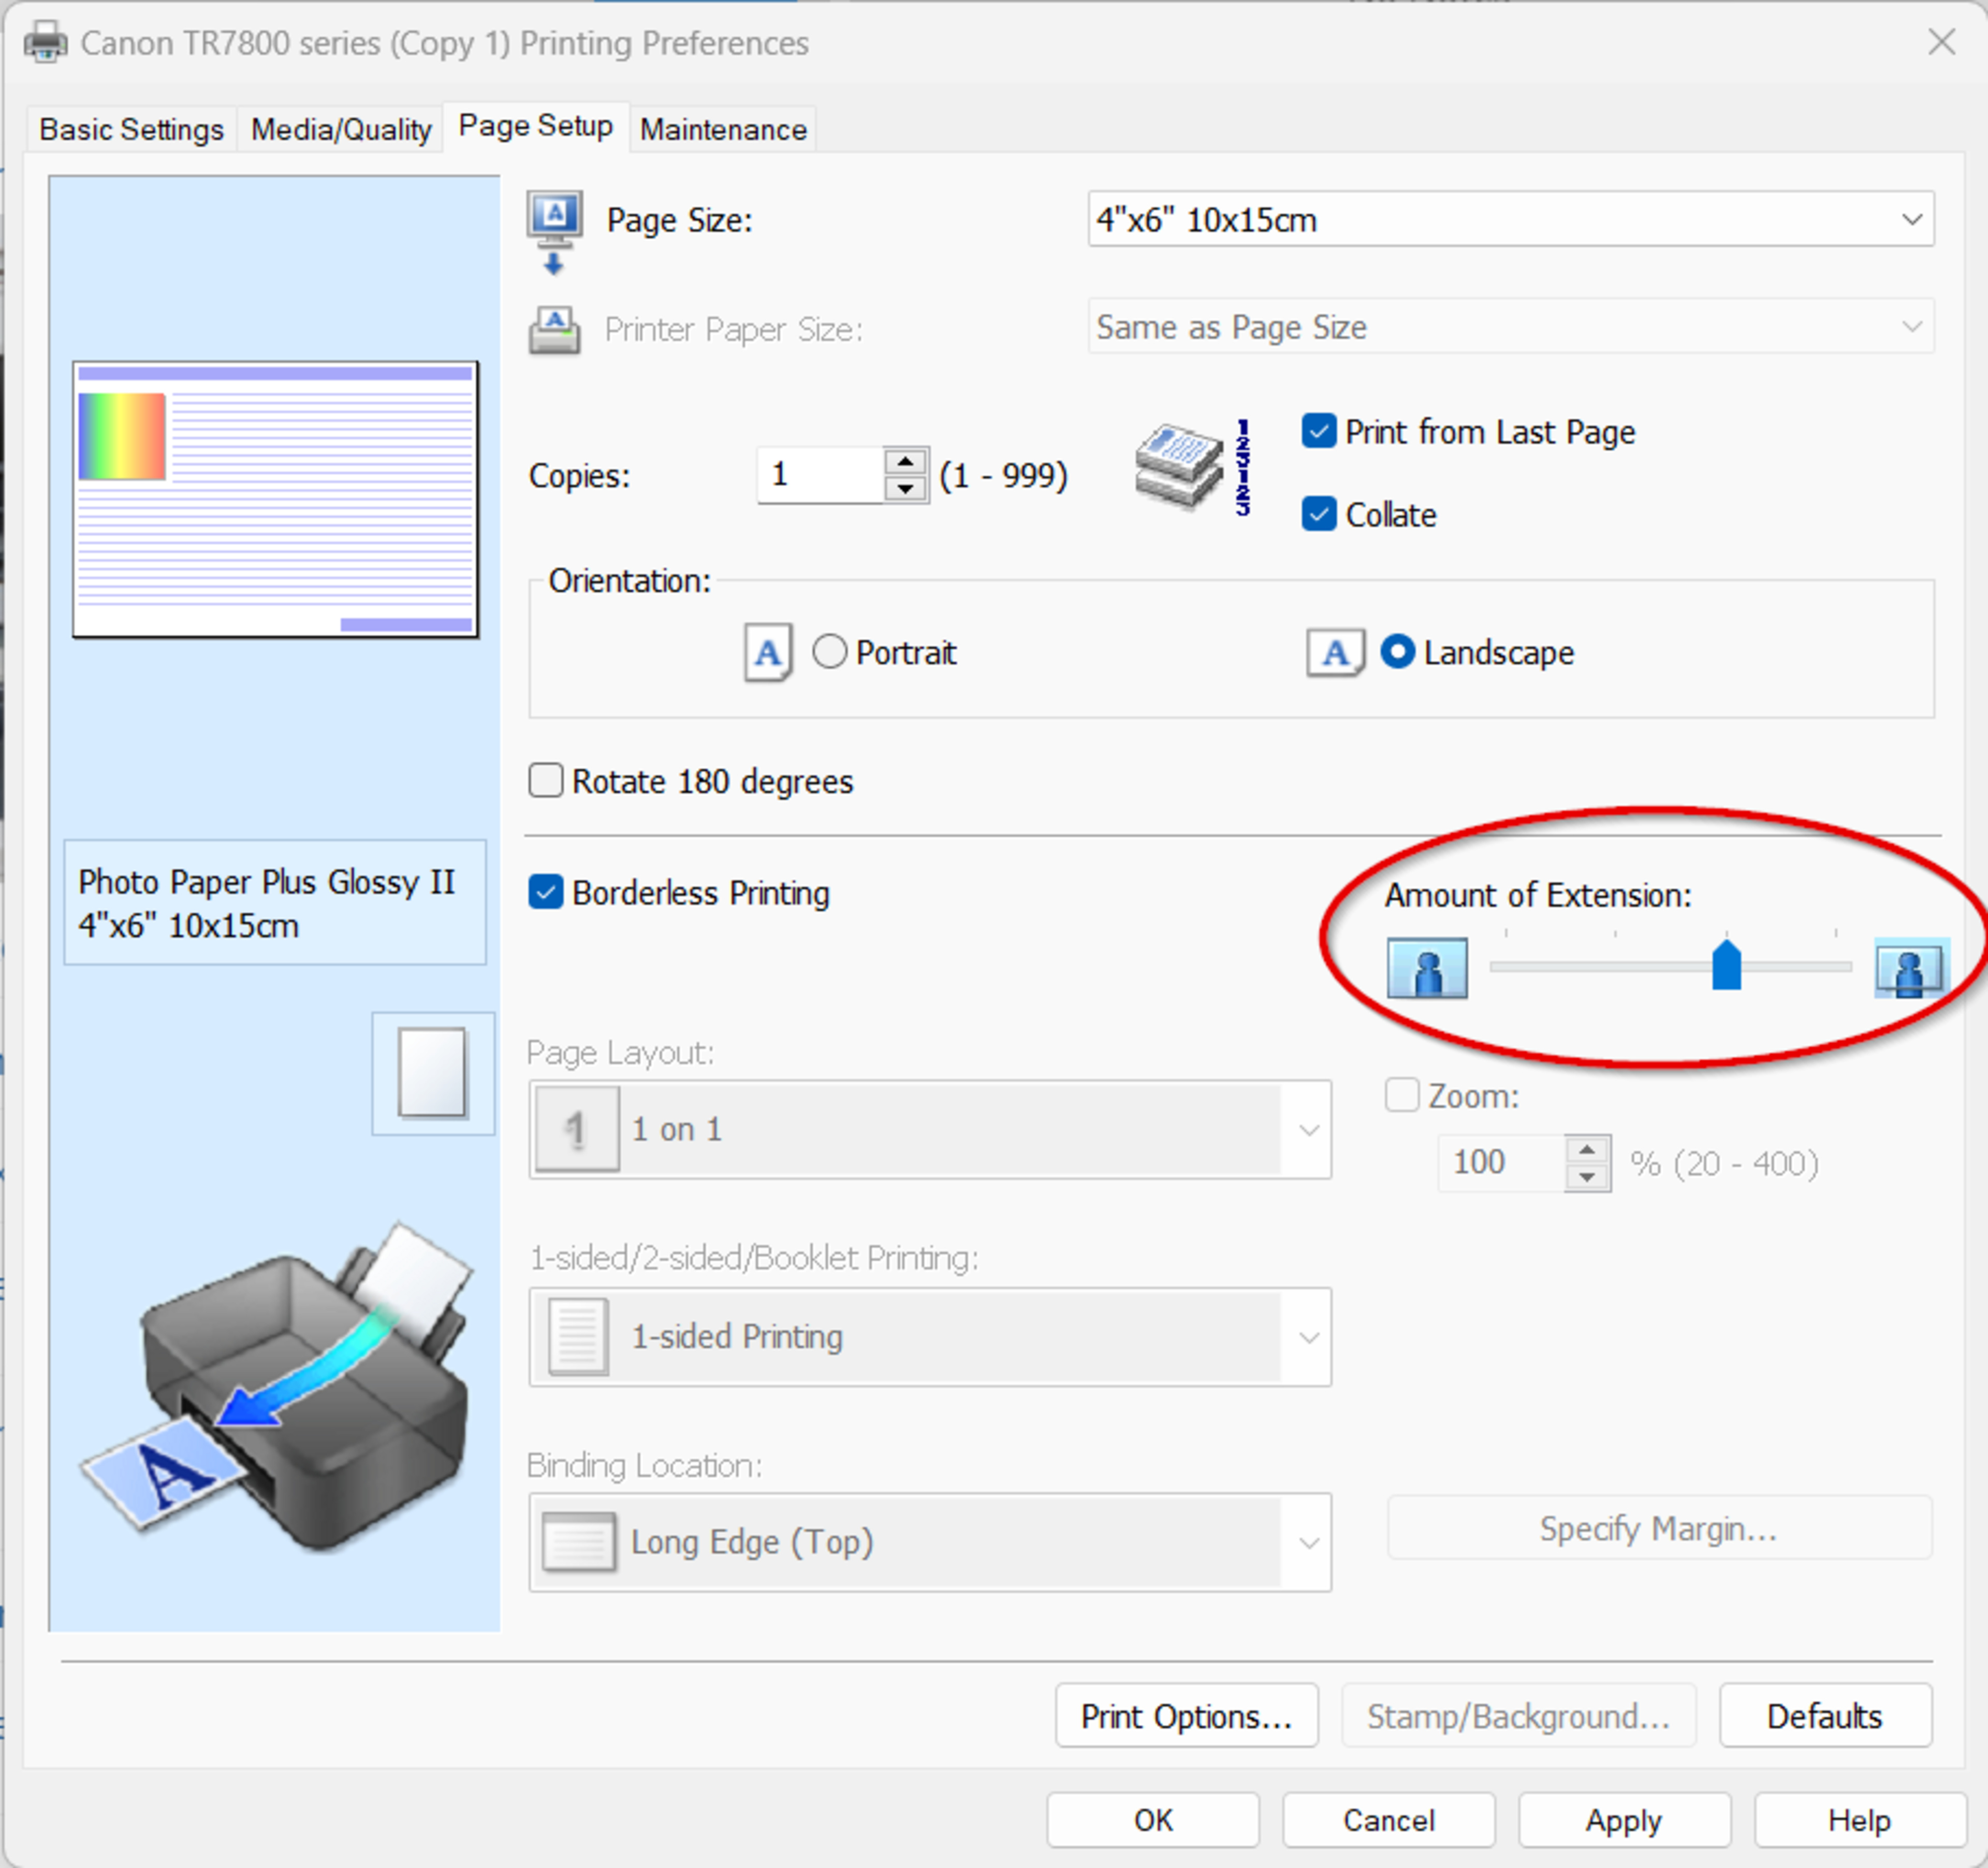
Task: Click the landscape orientation page icon
Action: point(1335,653)
